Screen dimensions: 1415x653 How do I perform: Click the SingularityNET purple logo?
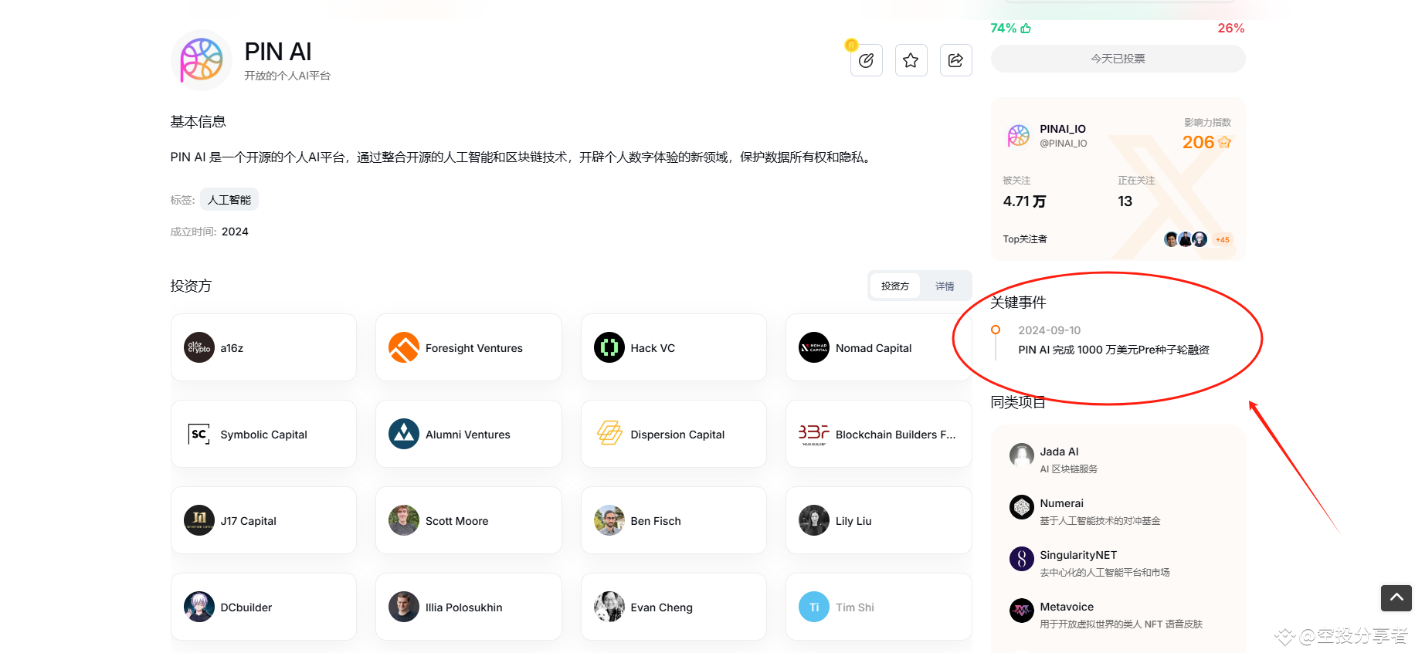1022,559
